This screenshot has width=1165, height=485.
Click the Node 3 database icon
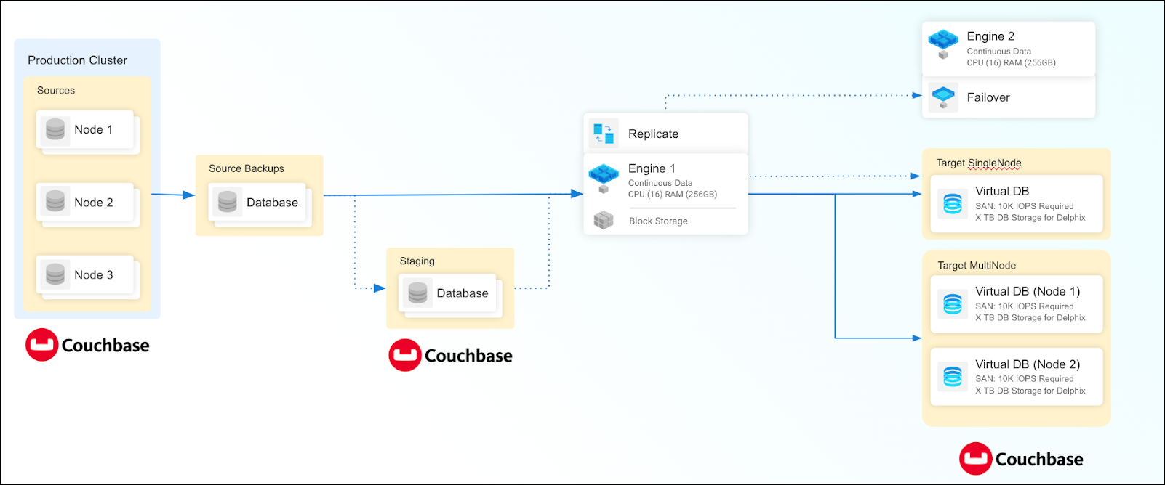pyautogui.click(x=55, y=274)
